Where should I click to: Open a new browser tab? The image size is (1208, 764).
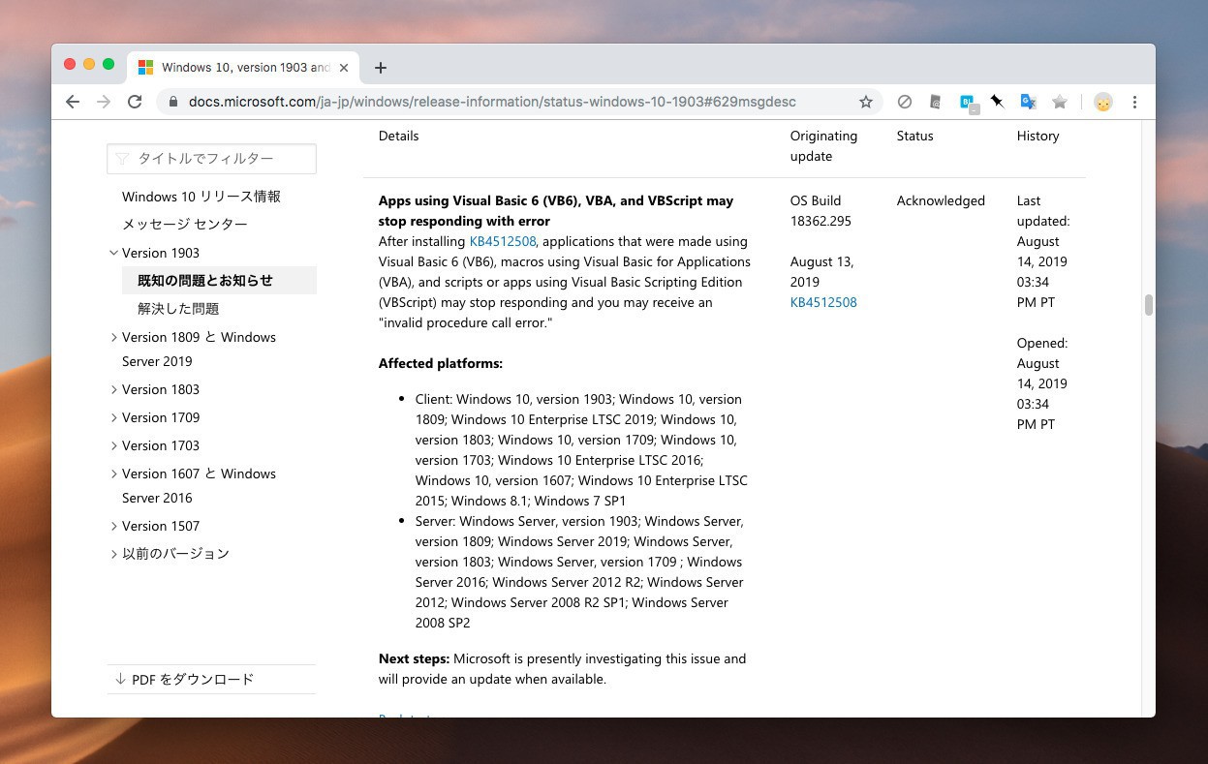(381, 68)
